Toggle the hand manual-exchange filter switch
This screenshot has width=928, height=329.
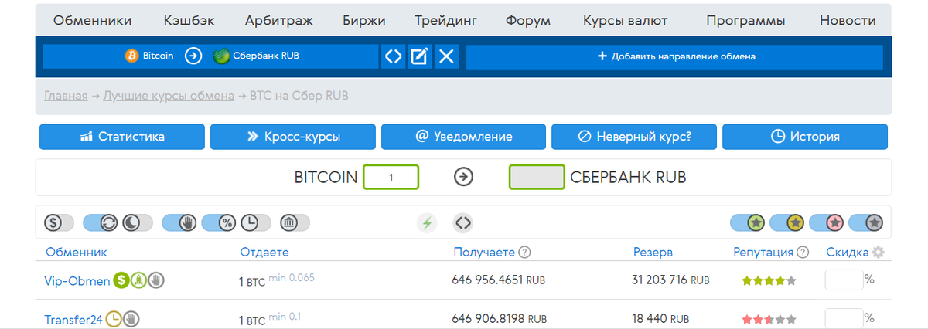tap(180, 223)
